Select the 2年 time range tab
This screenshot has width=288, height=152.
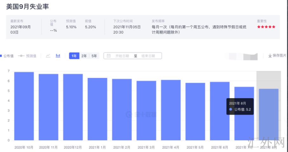tap(84, 56)
